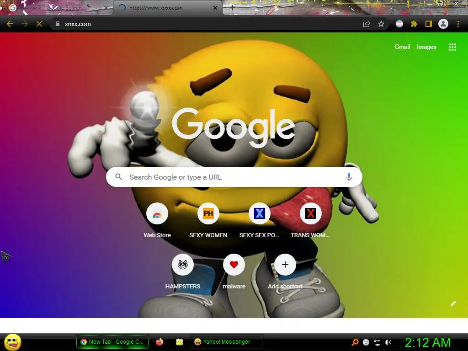Screen dimensions: 468x351
Task: Open the file folder icon on the taskbar
Action: tap(179, 342)
